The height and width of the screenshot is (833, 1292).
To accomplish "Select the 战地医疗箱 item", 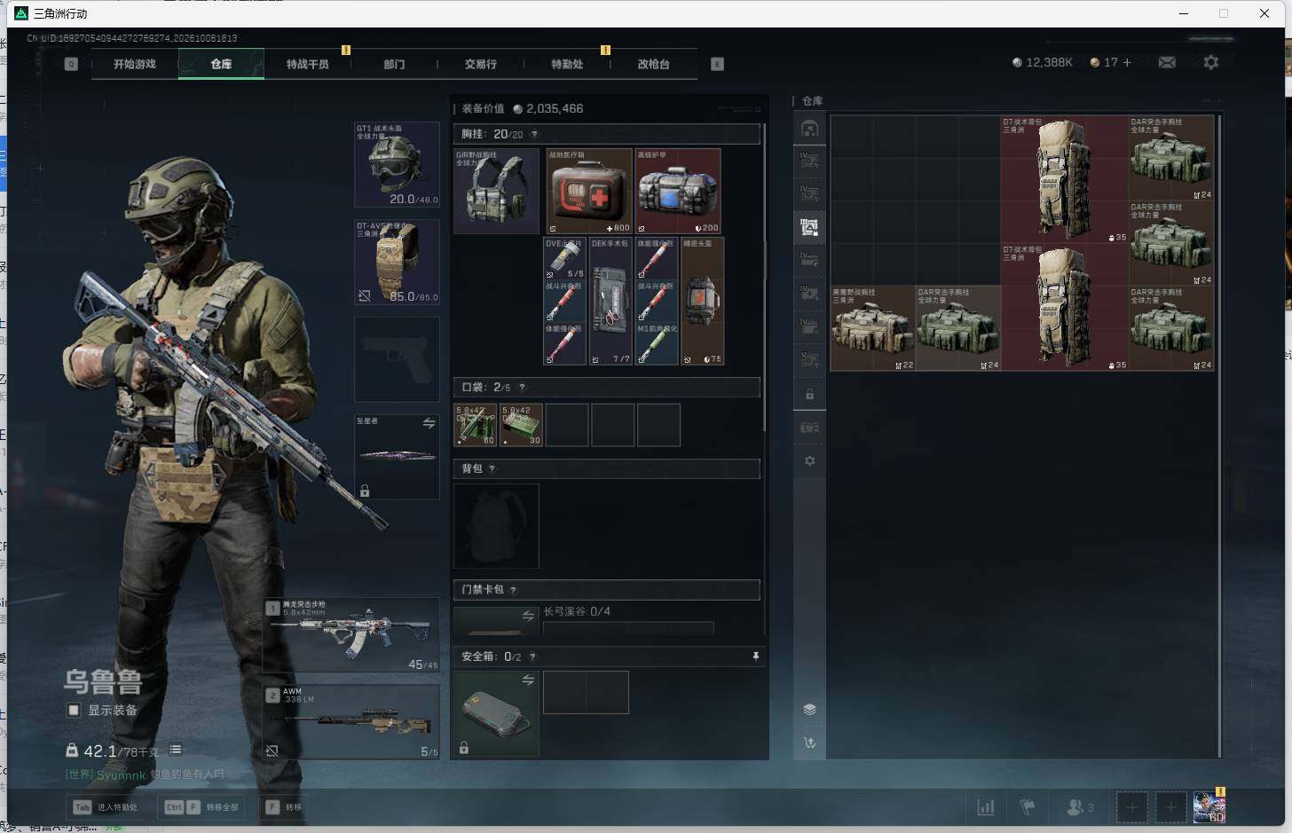I will [589, 191].
